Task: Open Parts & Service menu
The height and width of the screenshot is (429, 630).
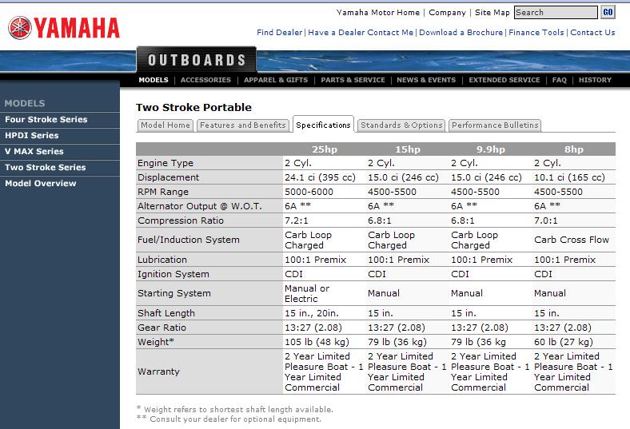Action: 353,80
